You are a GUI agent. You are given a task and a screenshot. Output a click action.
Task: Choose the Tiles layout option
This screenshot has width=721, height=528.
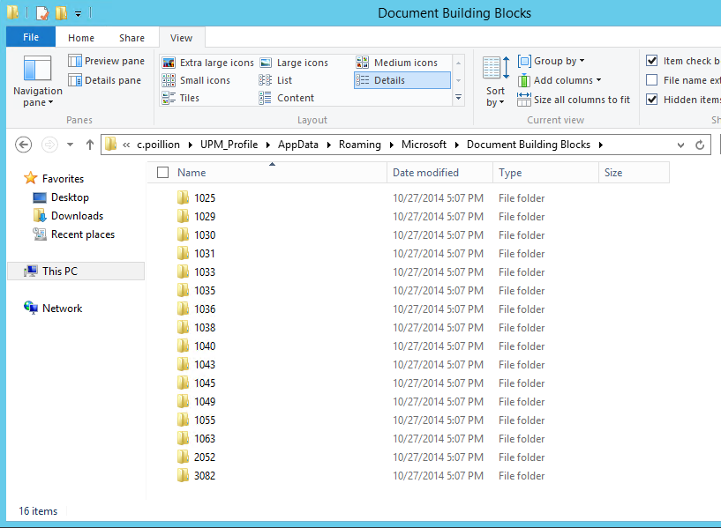coord(181,98)
